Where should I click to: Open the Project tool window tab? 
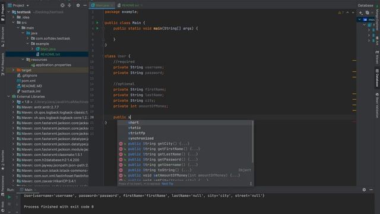(2, 12)
